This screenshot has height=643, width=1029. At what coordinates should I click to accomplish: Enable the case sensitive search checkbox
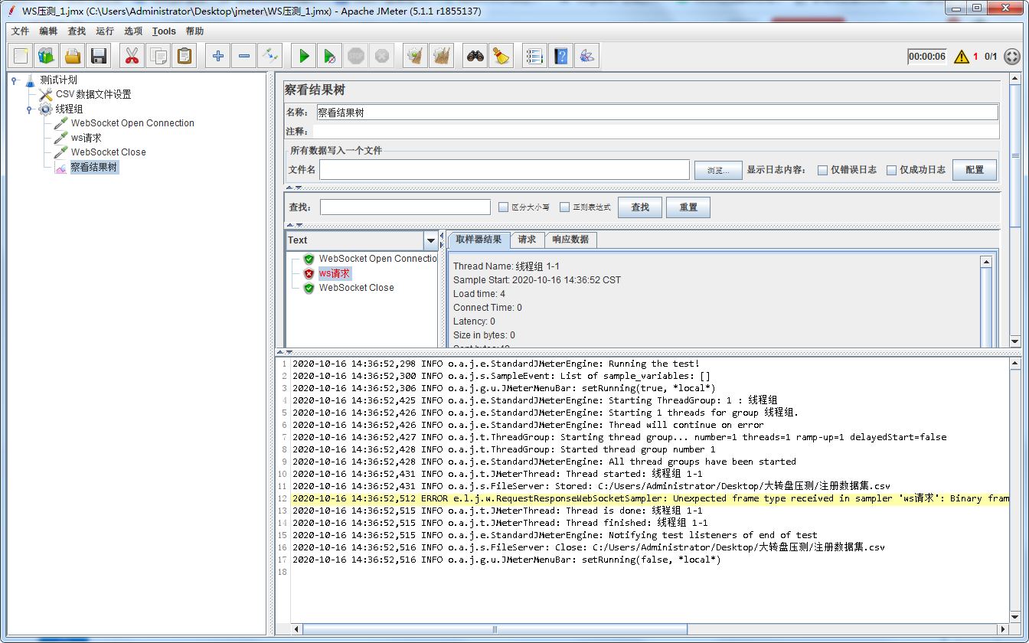pyautogui.click(x=503, y=207)
